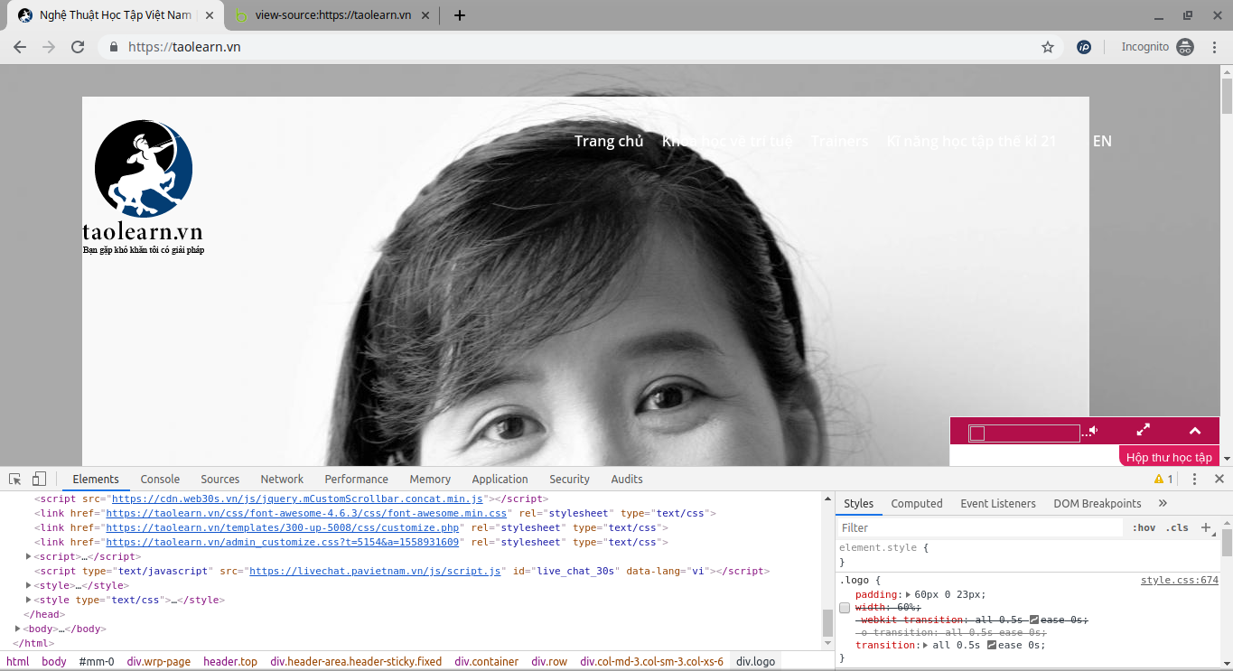Expand the style type="text/css" node
The width and height of the screenshot is (1233, 671).
pos(29,600)
